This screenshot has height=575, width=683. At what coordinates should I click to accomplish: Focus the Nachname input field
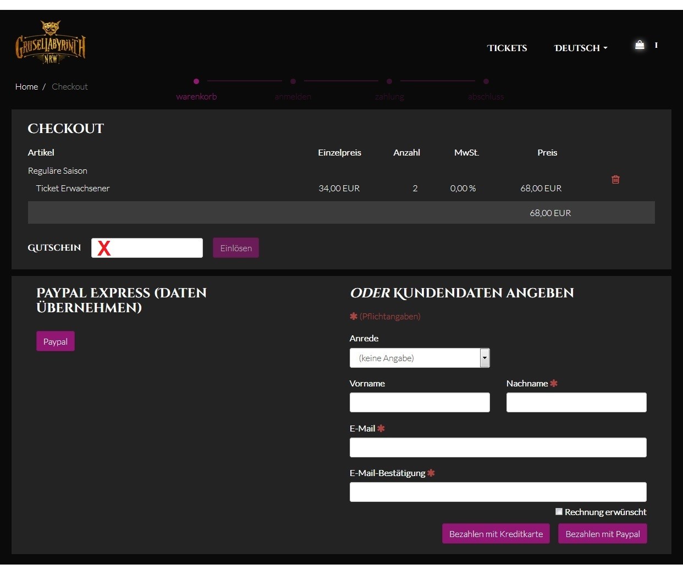576,402
